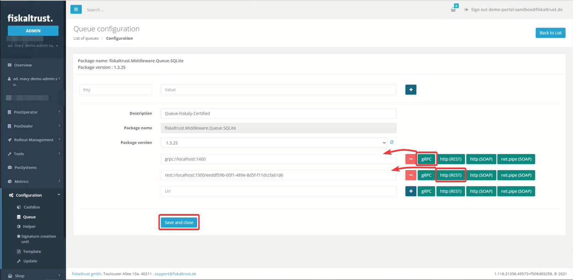Click the Back to List button
Image resolution: width=573 pixels, height=280 pixels.
[x=550, y=33]
